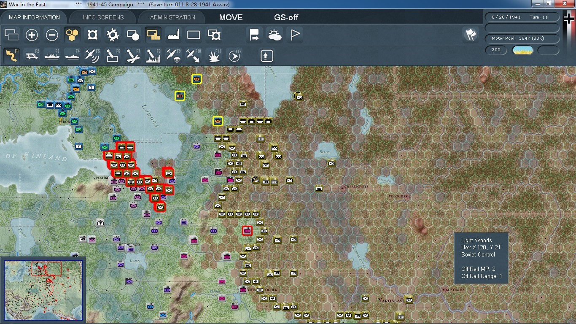Viewport: 576px width, 324px height.
Task: Select the yellow-highlighted HQ unit near Ladoga
Action: (180, 96)
